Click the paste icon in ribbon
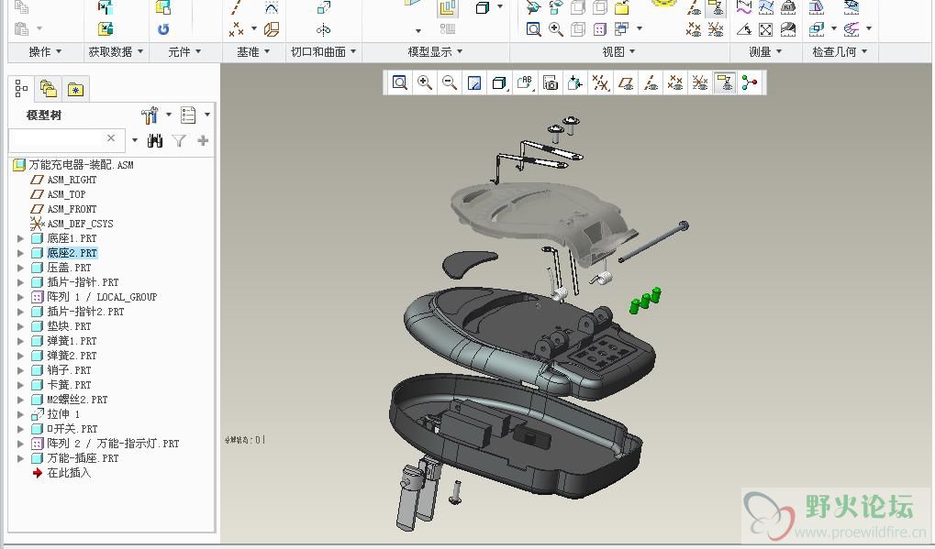Viewport: 935px width, 549px height. 21,28
